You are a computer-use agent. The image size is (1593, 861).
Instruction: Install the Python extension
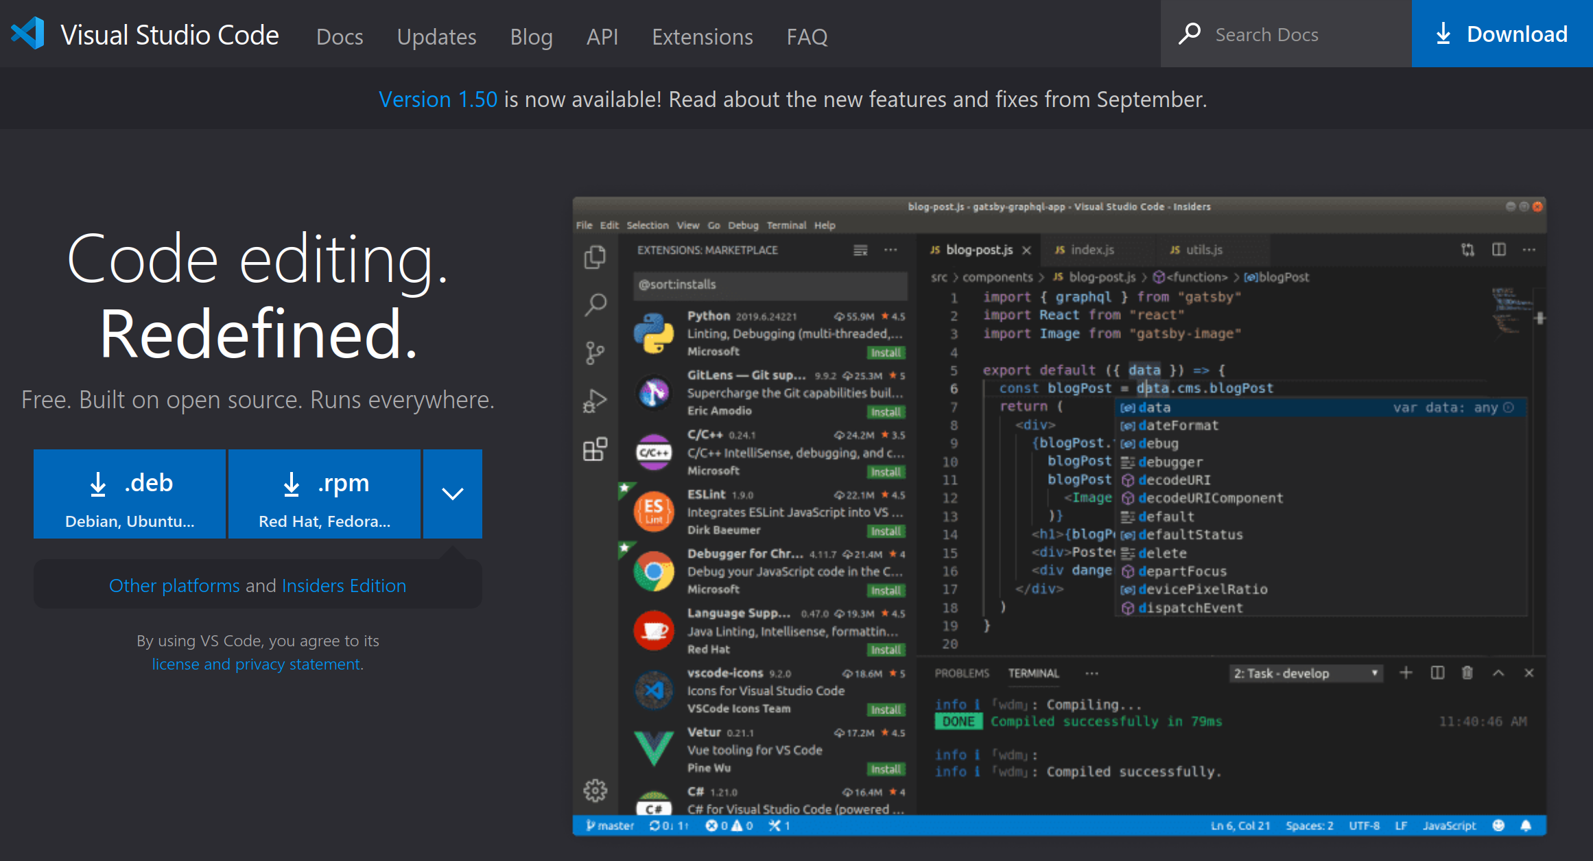[886, 352]
